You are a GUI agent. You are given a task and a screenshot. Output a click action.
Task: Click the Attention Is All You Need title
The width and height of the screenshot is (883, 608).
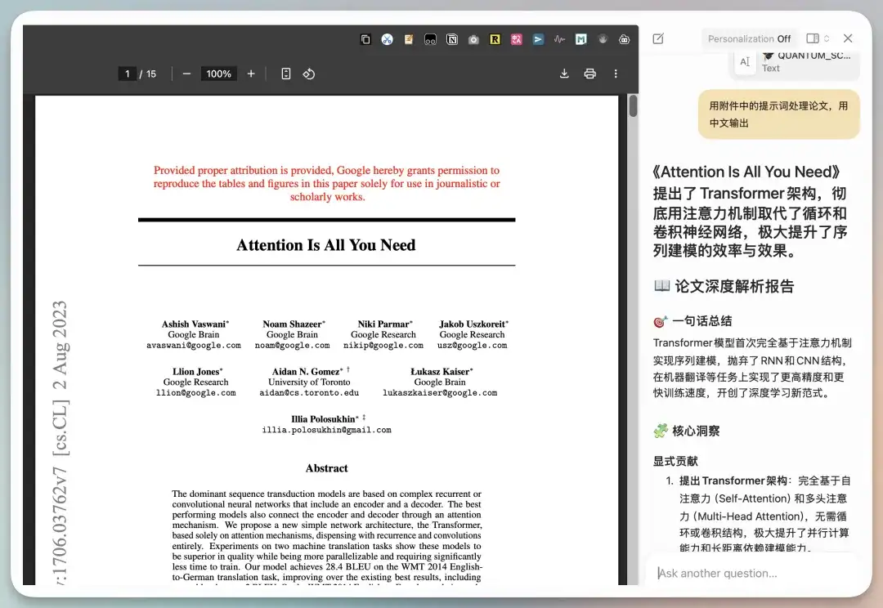click(x=326, y=245)
